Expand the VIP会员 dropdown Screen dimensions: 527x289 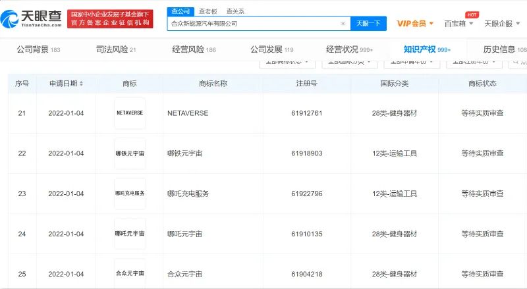pos(415,24)
